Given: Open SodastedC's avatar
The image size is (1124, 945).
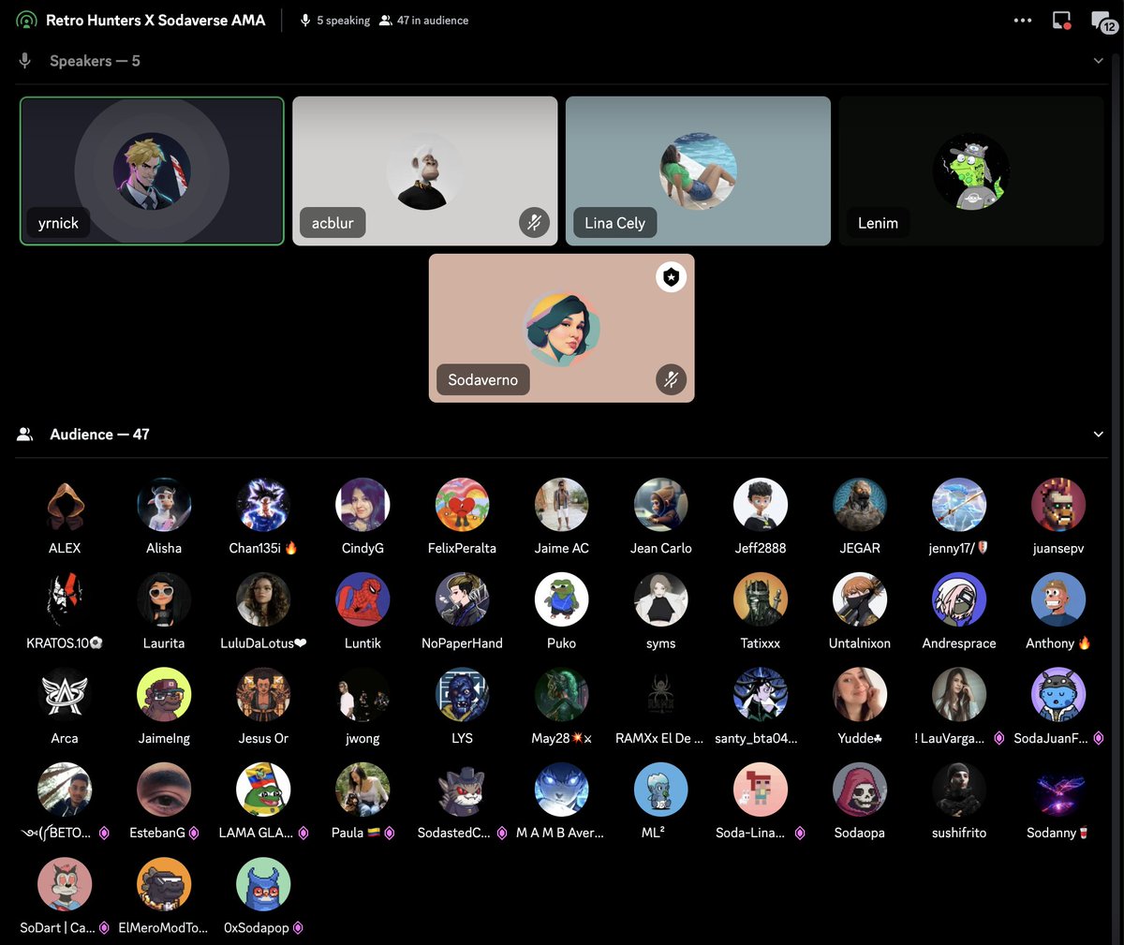Looking at the screenshot, I should click(462, 789).
